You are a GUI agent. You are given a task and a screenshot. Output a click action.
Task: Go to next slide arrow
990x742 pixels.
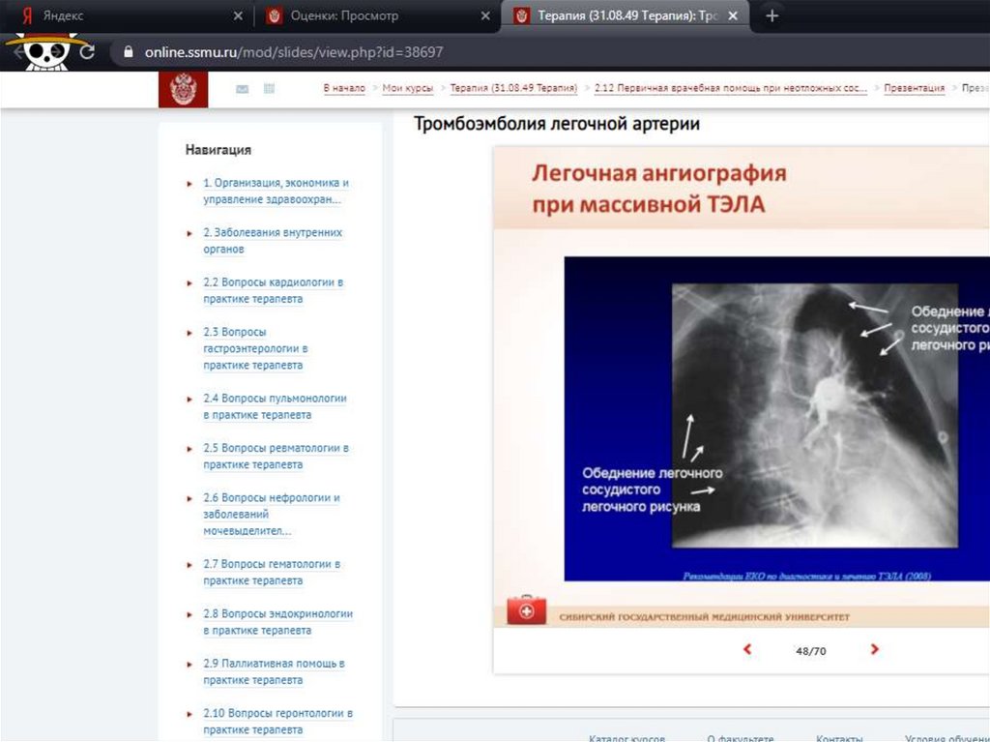click(x=874, y=649)
